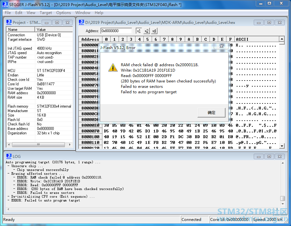Click the LOG panel scroll down arrow
This screenshot has height=226, width=291.
[x=283, y=204]
